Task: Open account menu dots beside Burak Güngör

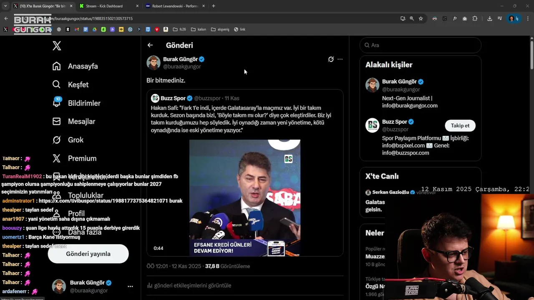Action: point(130,286)
